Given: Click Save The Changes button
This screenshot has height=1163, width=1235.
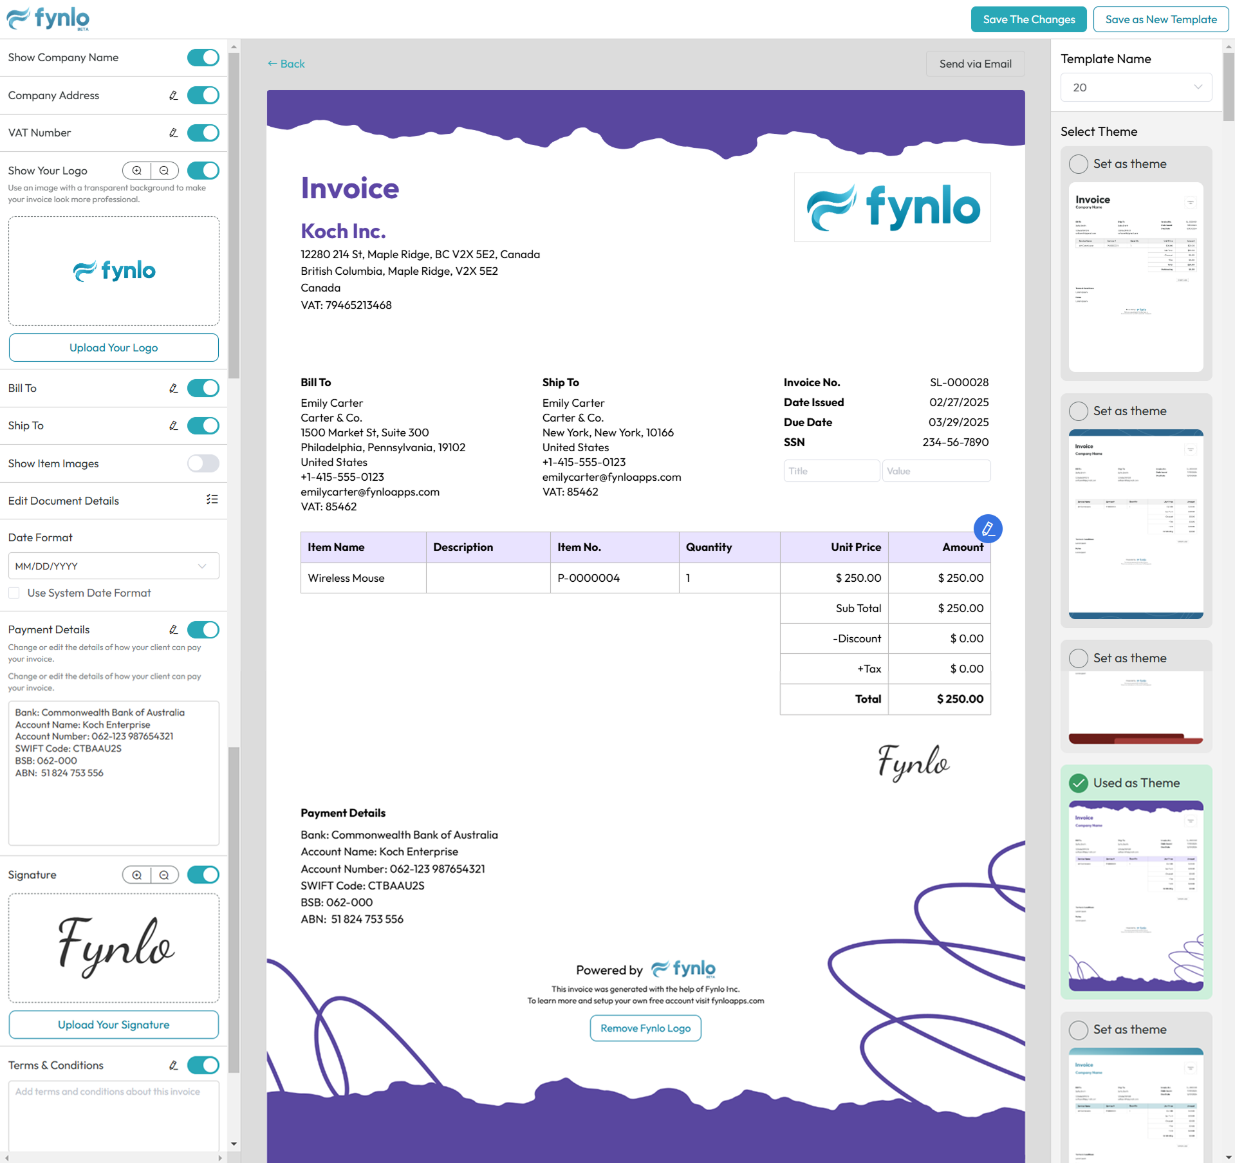Looking at the screenshot, I should (x=1028, y=19).
